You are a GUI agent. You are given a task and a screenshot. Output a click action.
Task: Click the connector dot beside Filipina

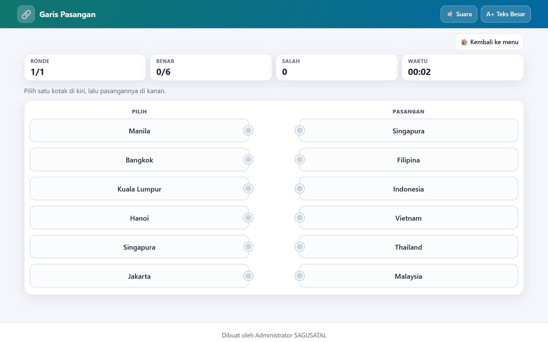pyautogui.click(x=300, y=159)
